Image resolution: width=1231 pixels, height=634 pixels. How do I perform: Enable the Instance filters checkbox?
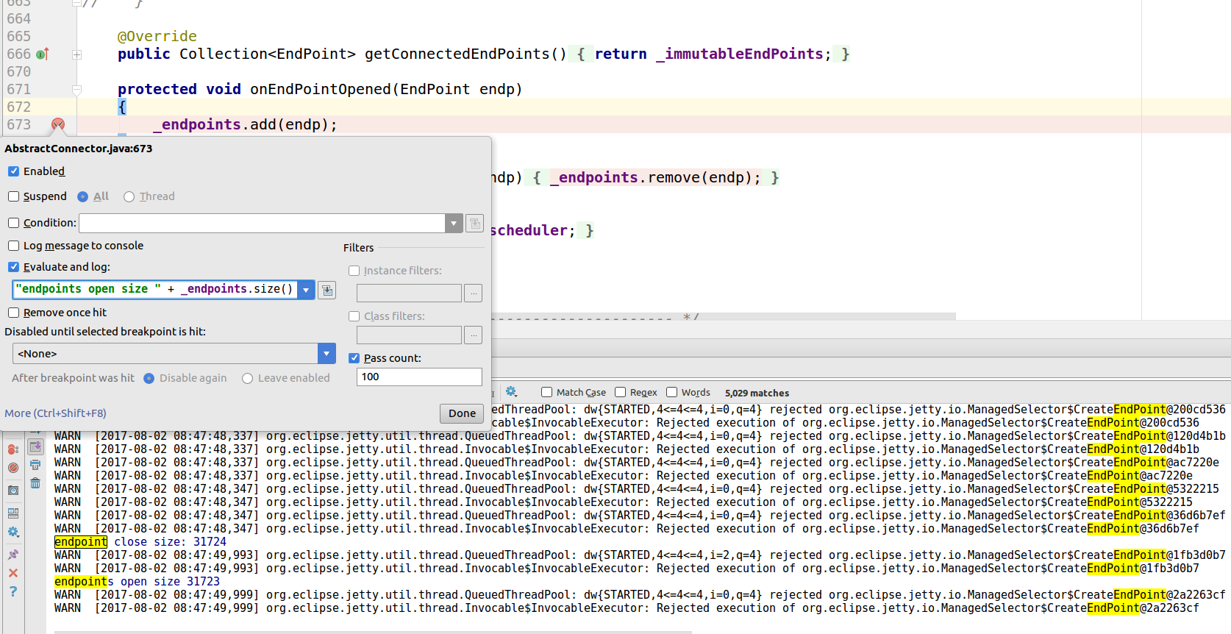point(354,271)
